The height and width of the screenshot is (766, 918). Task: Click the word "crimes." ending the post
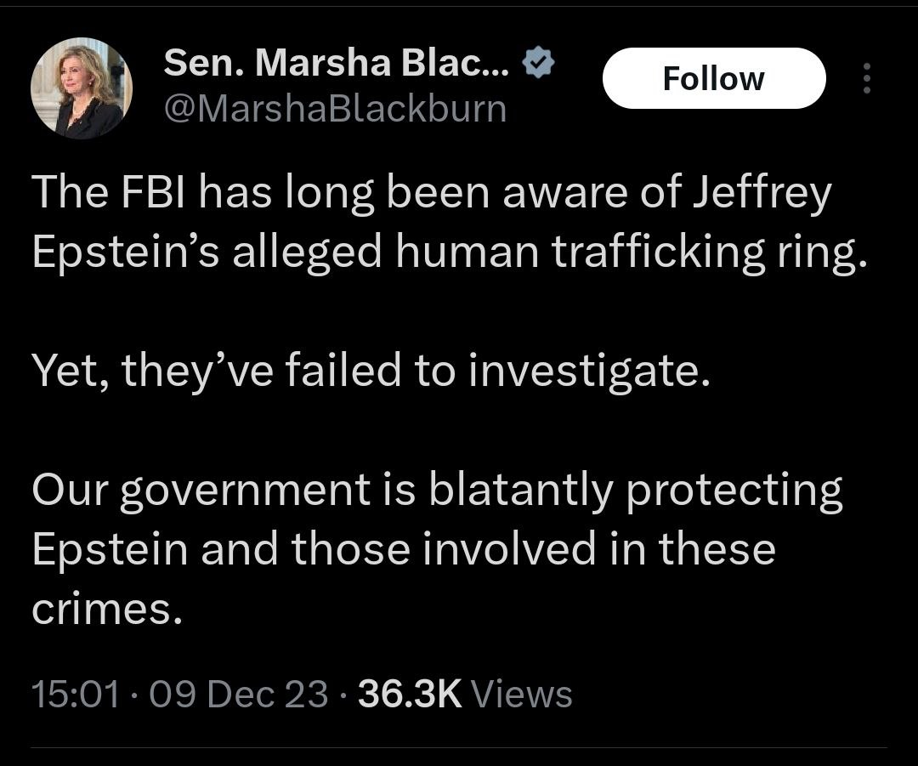click(107, 609)
